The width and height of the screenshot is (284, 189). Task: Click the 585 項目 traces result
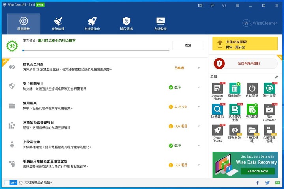point(181,165)
